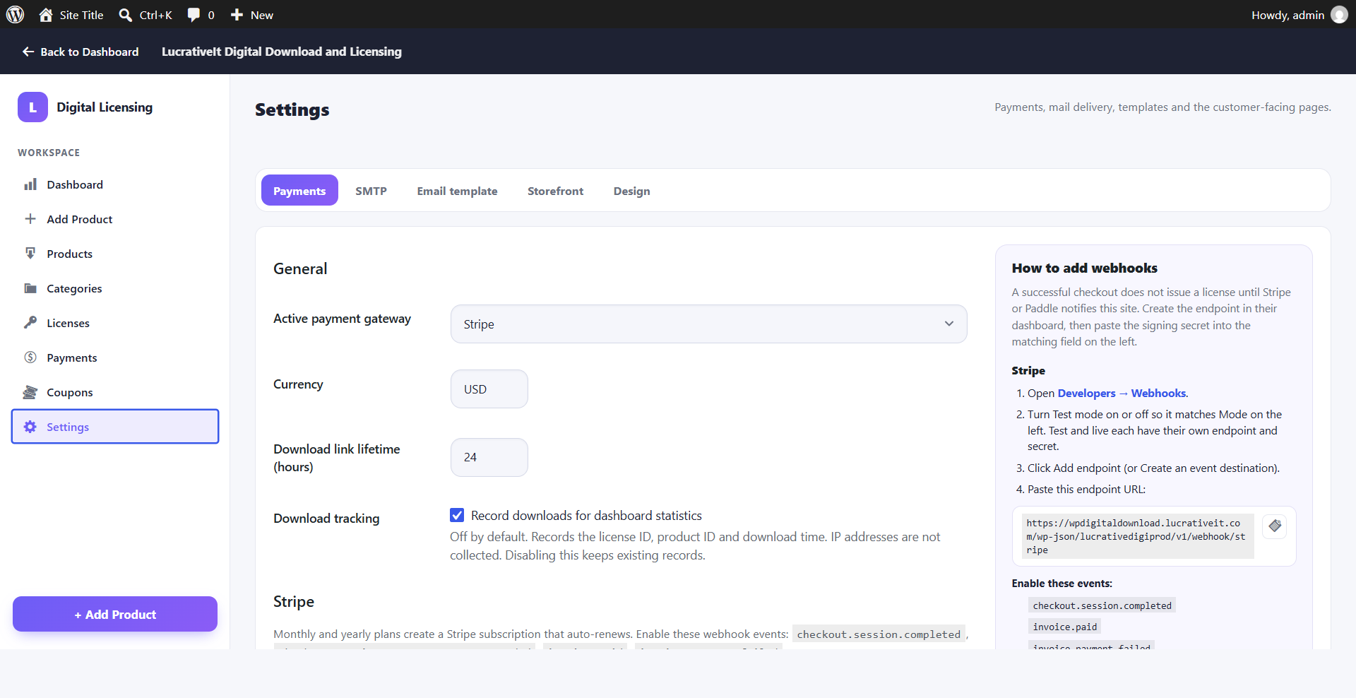Click the Ctrl+K search shortcut label

point(155,15)
